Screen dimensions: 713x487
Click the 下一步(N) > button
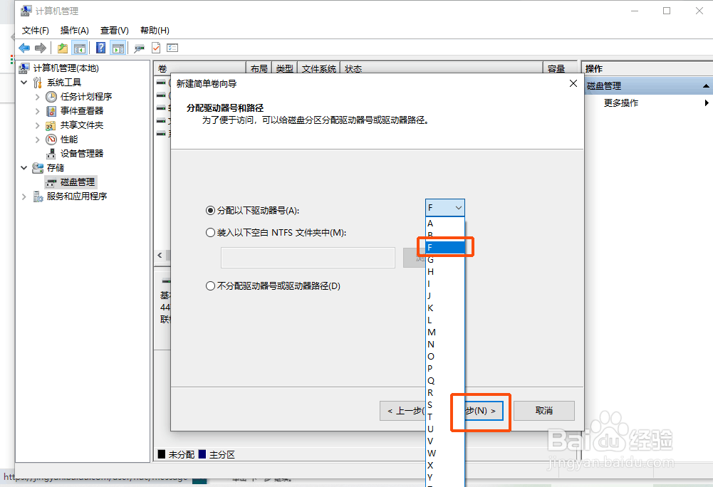coord(484,411)
